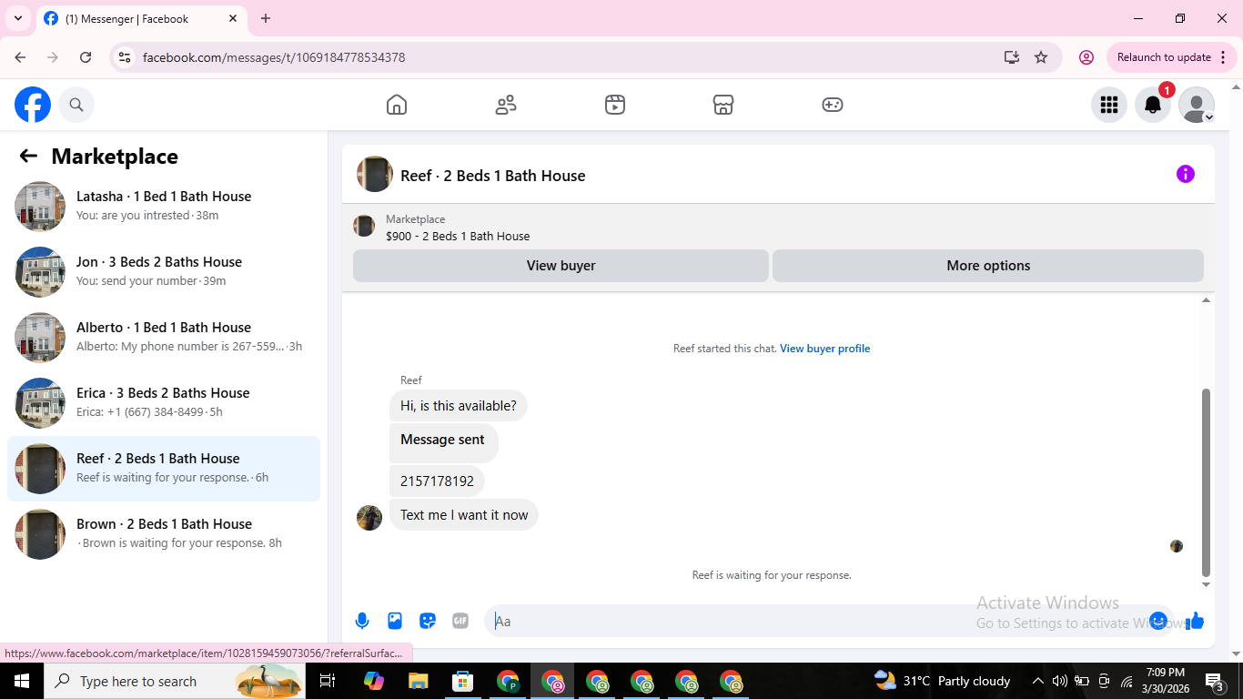This screenshot has width=1243, height=699.
Task: Click the Facebook logo icon
Action: 33,105
